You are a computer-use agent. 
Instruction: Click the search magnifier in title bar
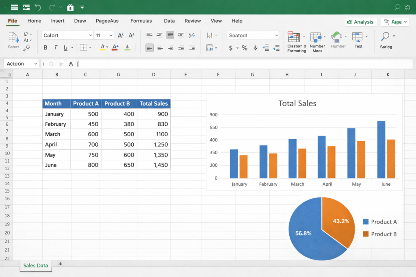[397, 7]
